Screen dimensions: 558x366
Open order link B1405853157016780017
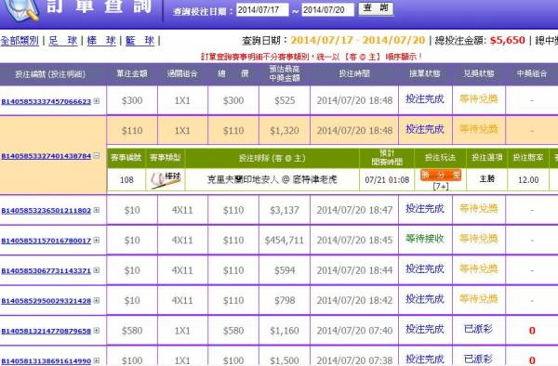(x=46, y=241)
